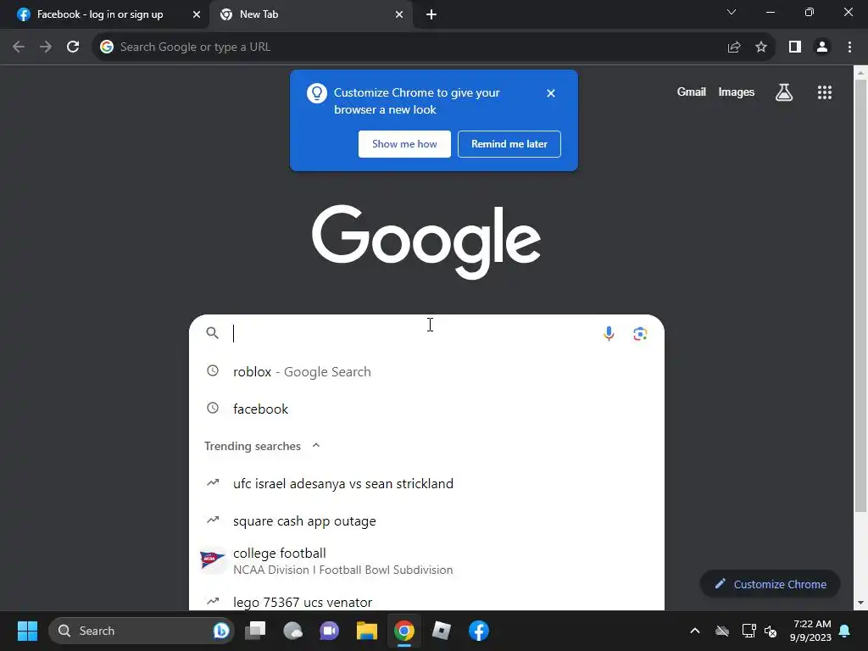Select the New Tab tab
This screenshot has height=651, width=868.
[310, 15]
